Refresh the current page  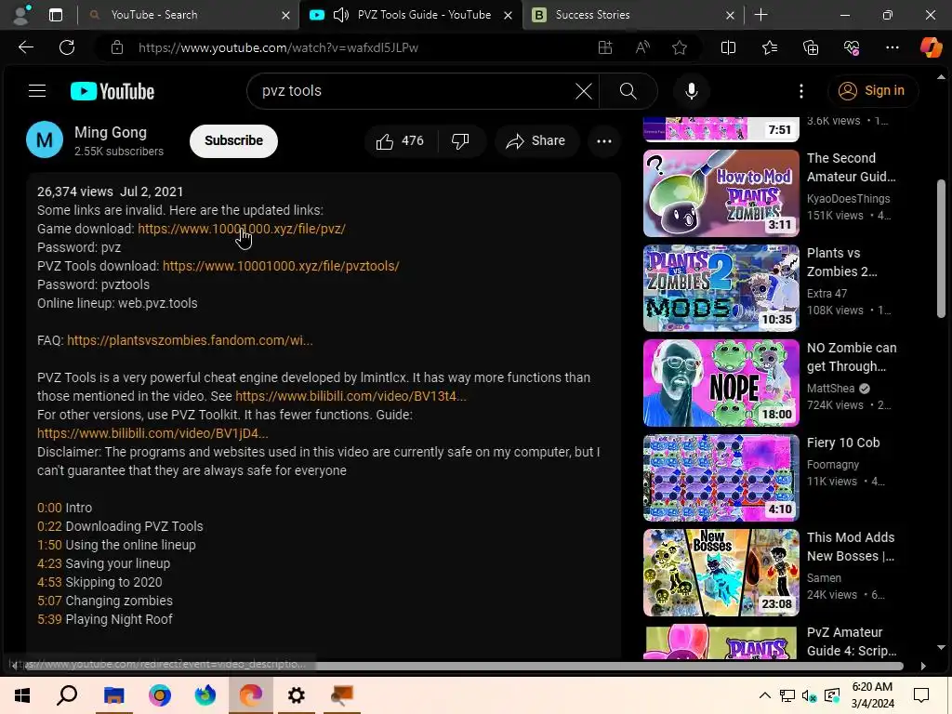pos(67,47)
